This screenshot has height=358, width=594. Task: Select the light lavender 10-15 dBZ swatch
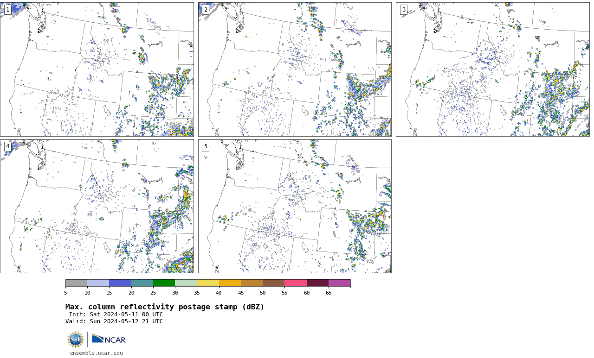98,283
